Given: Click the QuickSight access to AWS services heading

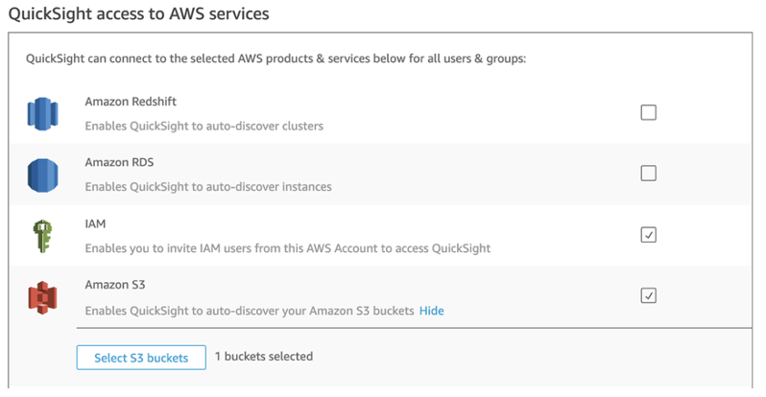Looking at the screenshot, I should [x=138, y=14].
